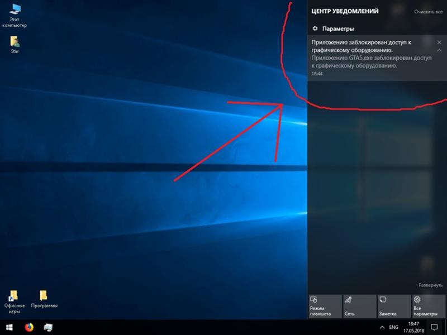
Task: Click the Action Center icon in taskbar
Action: coord(434,327)
